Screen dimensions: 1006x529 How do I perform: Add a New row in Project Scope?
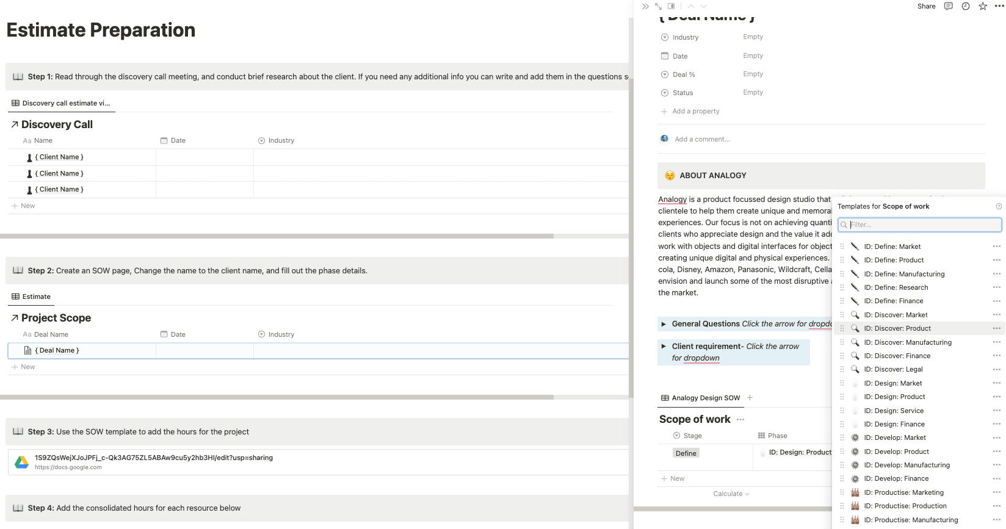pyautogui.click(x=23, y=367)
